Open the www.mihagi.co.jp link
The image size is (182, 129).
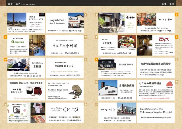coord(26,98)
